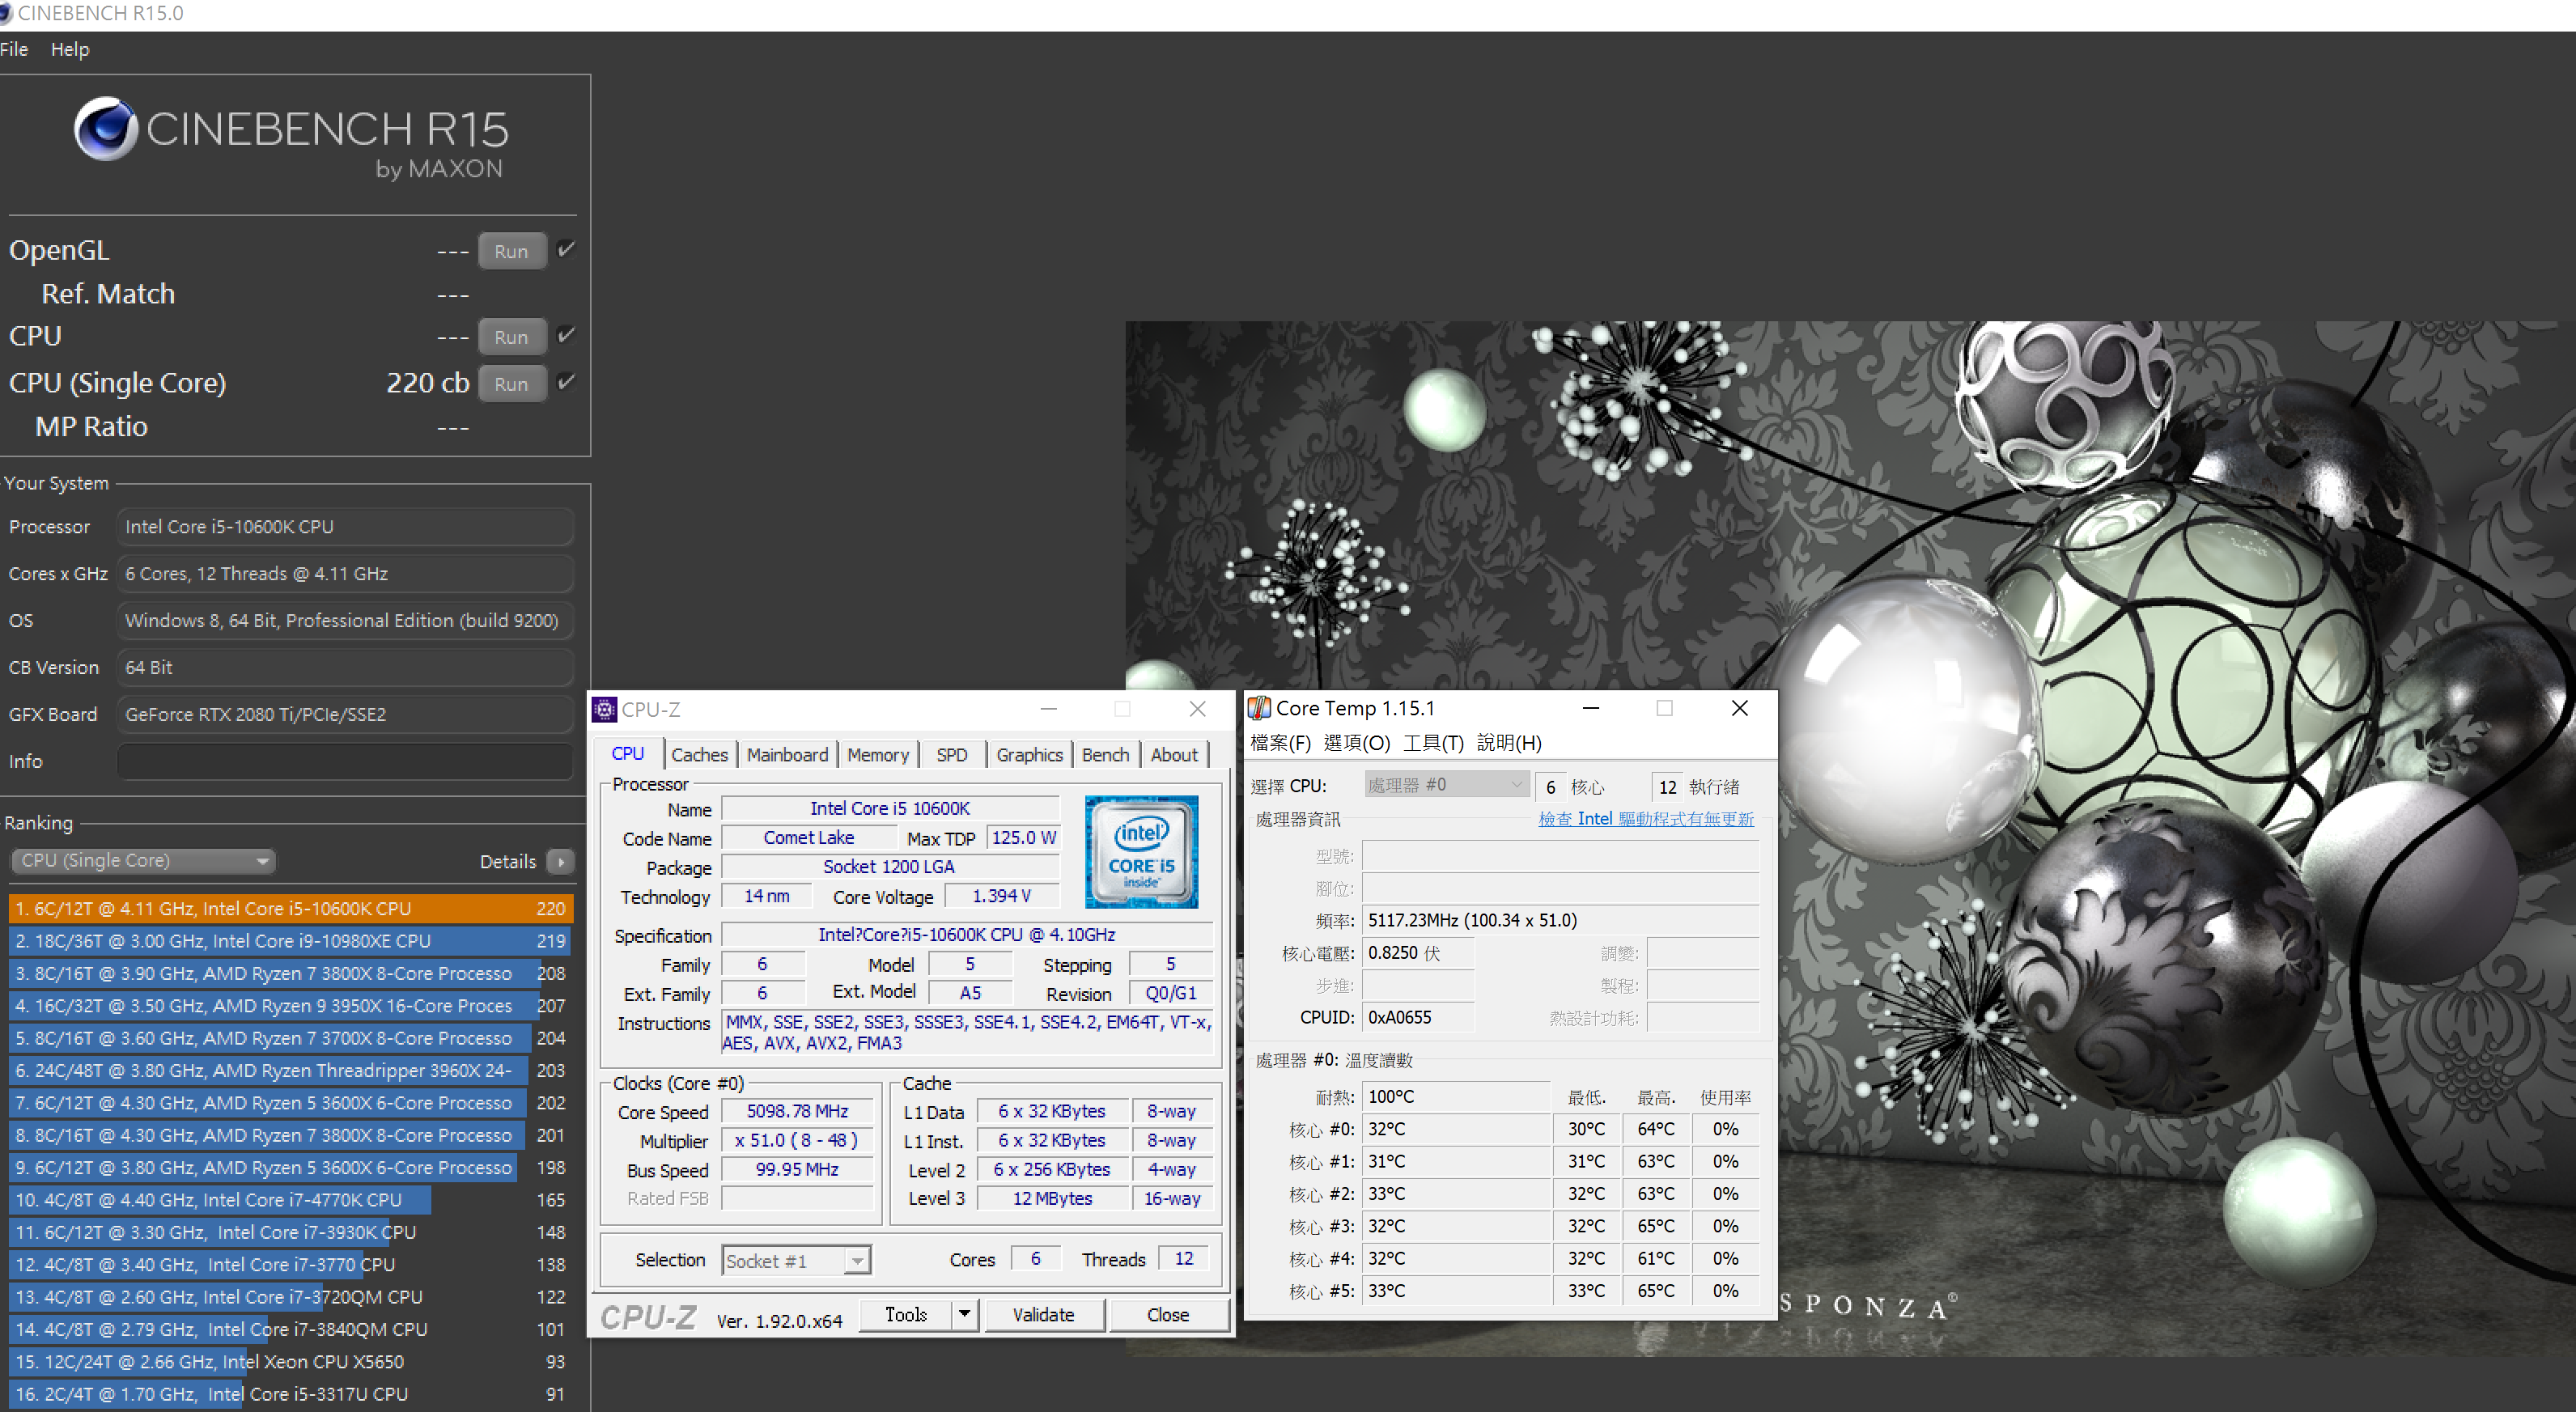
Task: Open the ranking Details arrow button
Action: point(561,861)
